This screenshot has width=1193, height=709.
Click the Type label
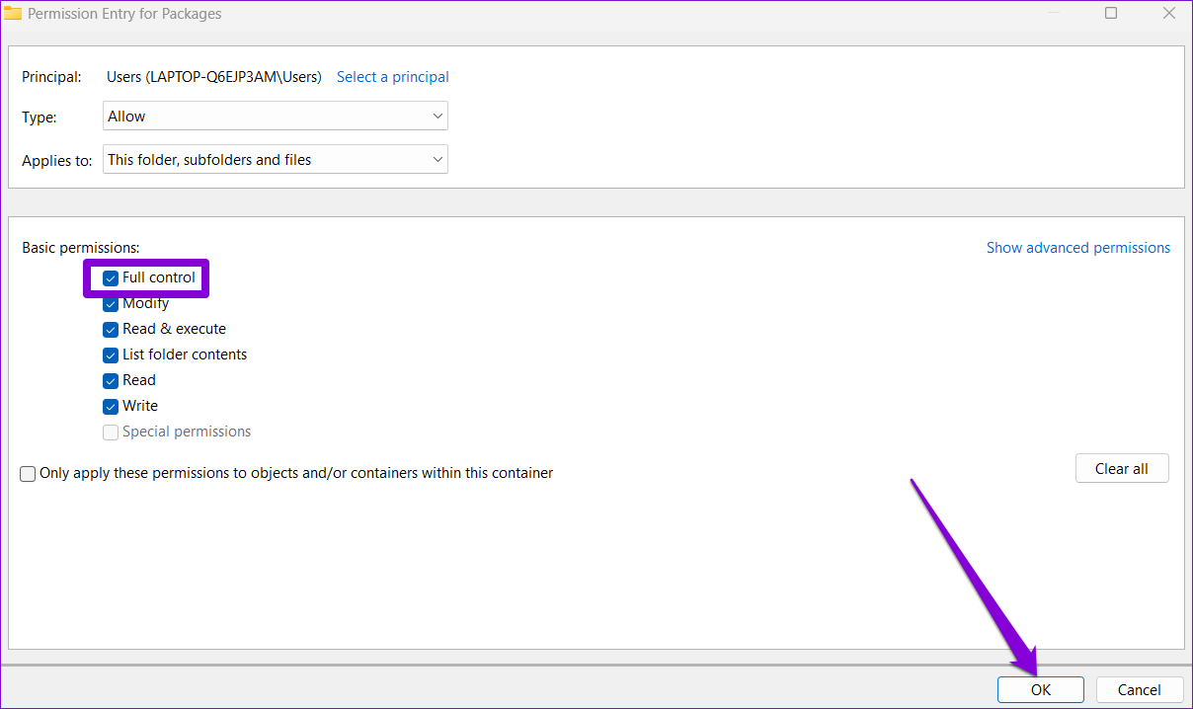point(40,118)
